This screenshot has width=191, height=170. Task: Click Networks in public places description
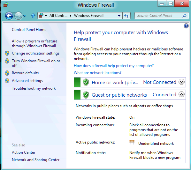(x=124, y=106)
